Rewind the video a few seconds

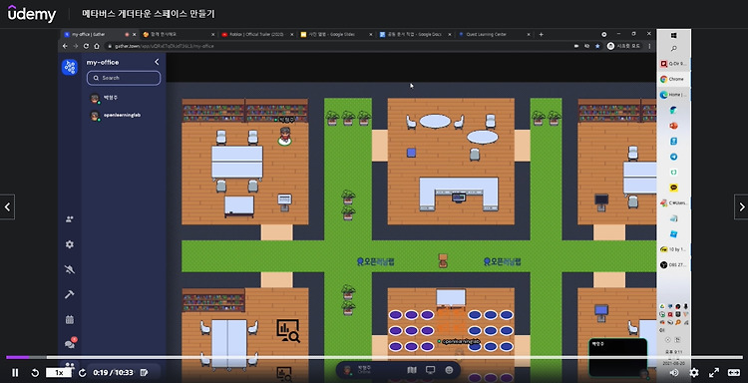(x=35, y=372)
